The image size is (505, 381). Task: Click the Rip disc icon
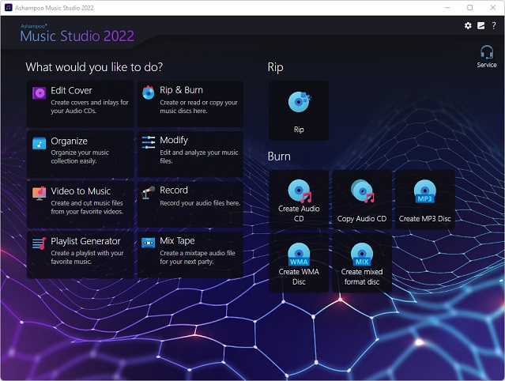(300, 102)
